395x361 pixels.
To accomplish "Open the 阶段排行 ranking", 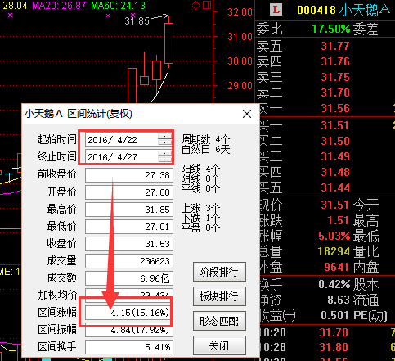I will (219, 272).
